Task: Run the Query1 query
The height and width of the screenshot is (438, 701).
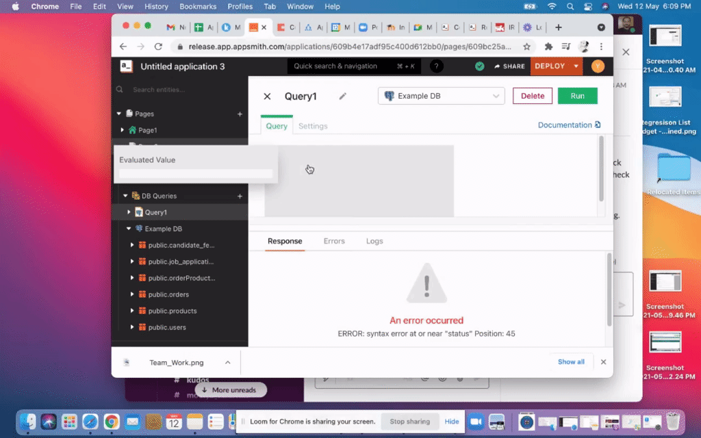Action: coord(577,96)
